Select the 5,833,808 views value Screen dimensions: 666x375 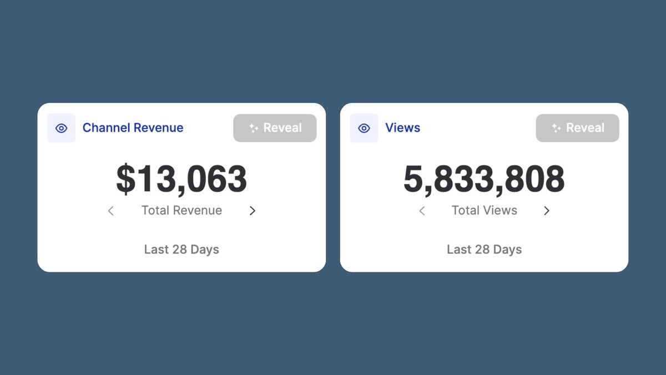[484, 179]
